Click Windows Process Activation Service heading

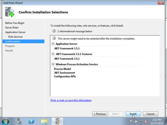pos(77,64)
